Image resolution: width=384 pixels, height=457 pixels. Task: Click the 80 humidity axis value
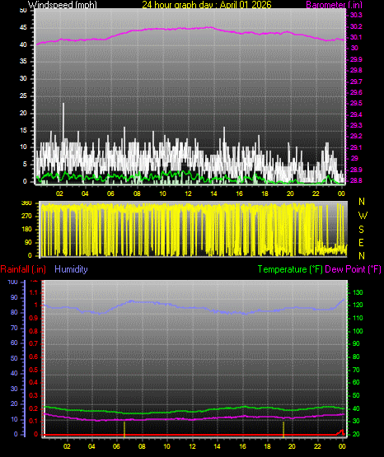click(x=14, y=312)
